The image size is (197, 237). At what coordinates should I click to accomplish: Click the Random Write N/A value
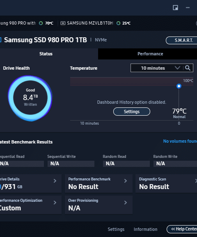tap(175, 164)
